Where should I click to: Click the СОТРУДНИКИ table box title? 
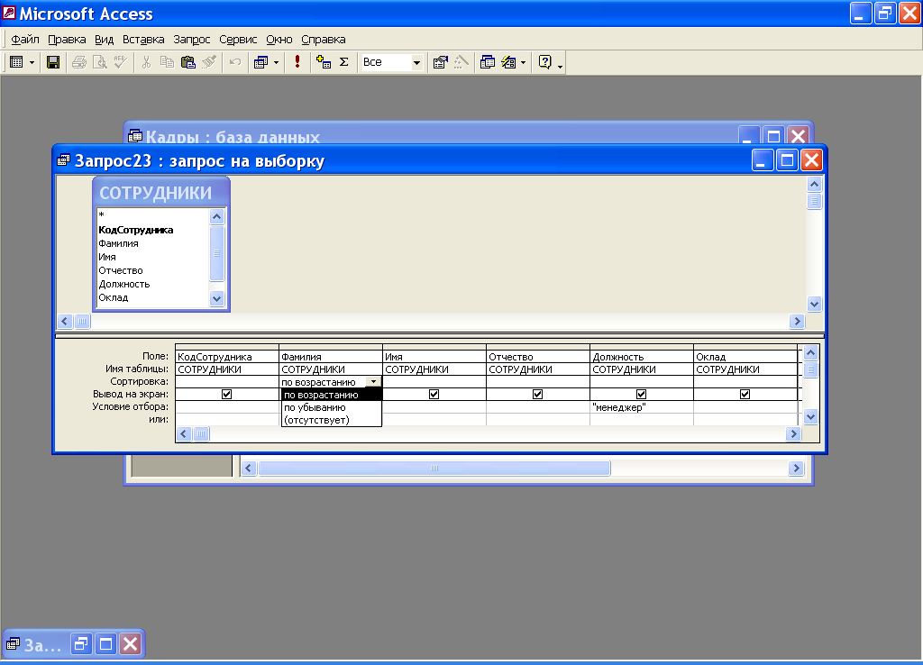[155, 193]
